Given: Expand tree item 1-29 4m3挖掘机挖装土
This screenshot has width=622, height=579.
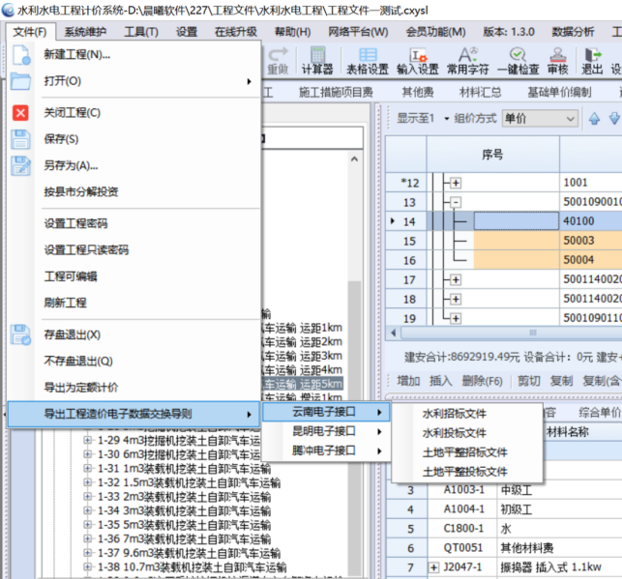Looking at the screenshot, I should click(x=88, y=440).
